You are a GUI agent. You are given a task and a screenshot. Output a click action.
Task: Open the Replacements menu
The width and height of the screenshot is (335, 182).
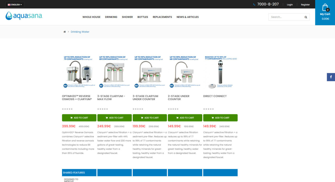(x=162, y=17)
